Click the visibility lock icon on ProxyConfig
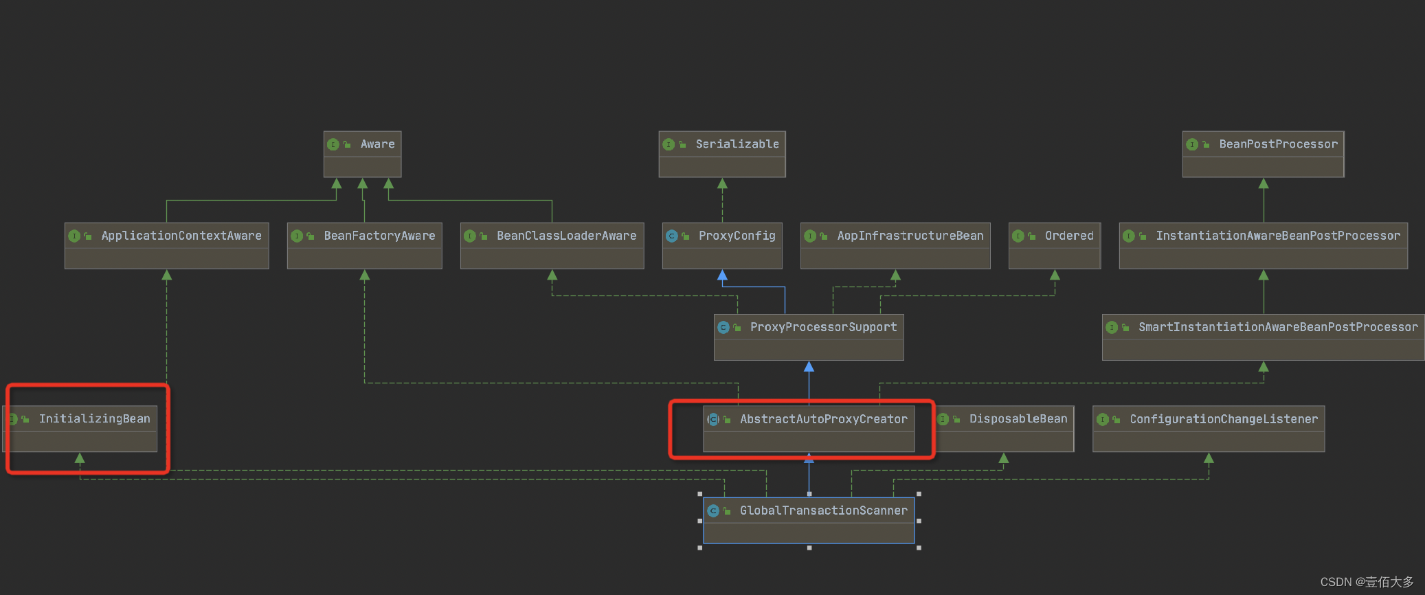Viewport: 1425px width, 595px height. click(x=686, y=236)
